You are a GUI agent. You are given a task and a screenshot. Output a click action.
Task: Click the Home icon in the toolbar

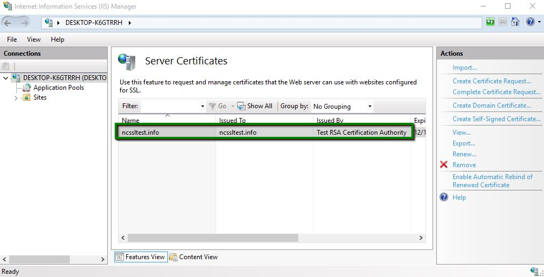[x=515, y=22]
